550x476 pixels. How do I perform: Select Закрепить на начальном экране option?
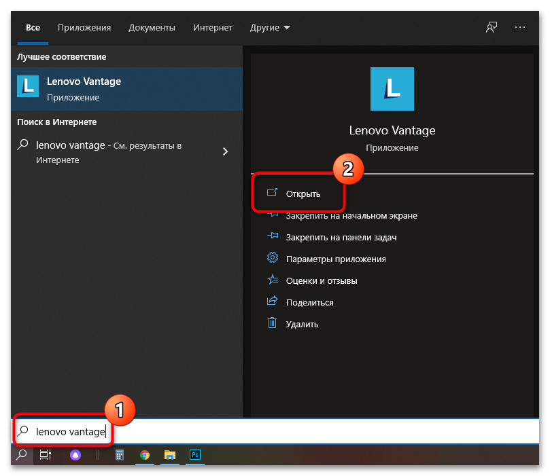351,215
